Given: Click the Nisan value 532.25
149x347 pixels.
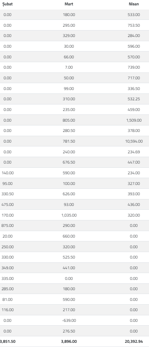Looking at the screenshot, I should tap(134, 99).
